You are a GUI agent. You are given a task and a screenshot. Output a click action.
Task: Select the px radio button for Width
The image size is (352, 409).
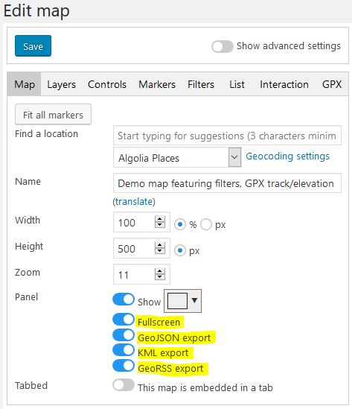[x=206, y=224]
